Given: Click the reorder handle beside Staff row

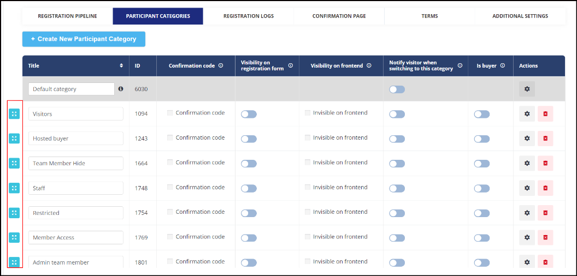Looking at the screenshot, I should (x=14, y=188).
